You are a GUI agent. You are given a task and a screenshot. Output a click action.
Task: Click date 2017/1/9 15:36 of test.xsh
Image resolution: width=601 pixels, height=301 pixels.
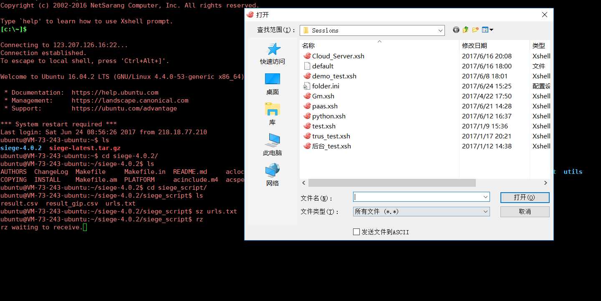point(485,126)
